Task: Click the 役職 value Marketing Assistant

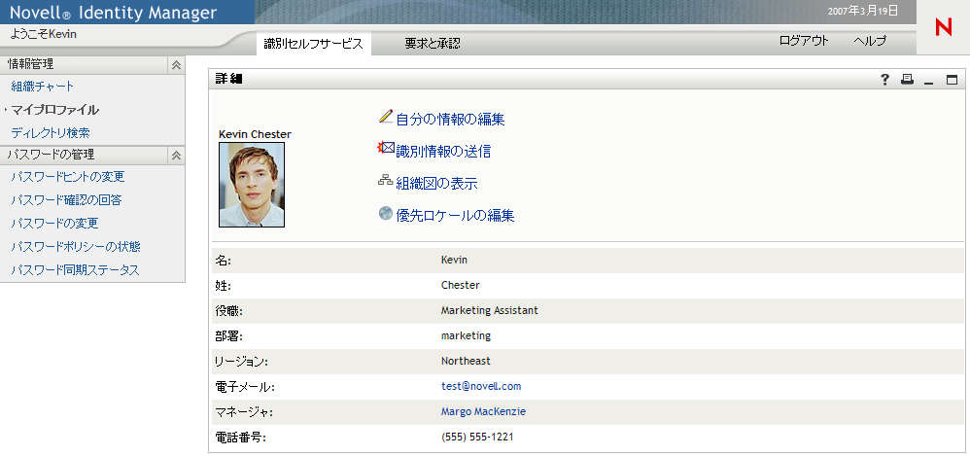Action: click(490, 310)
